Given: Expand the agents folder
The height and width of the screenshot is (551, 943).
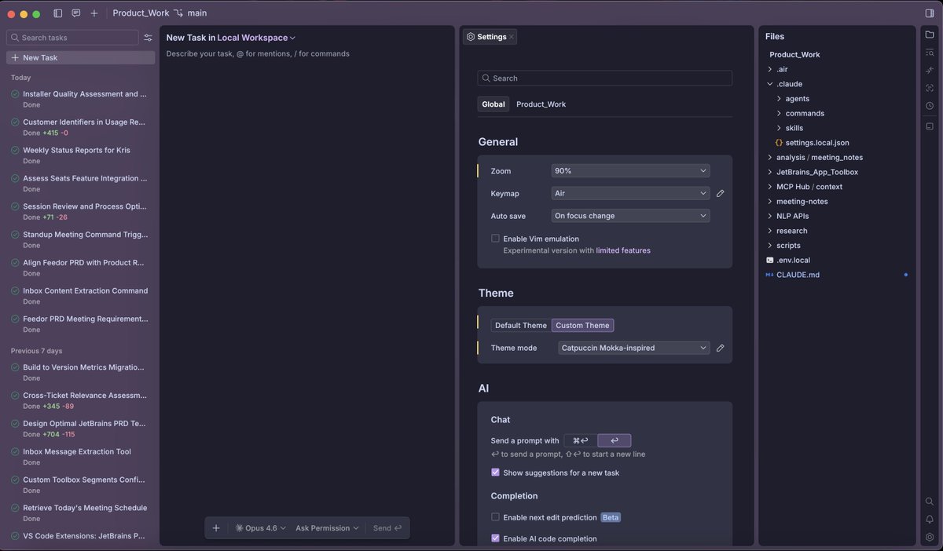Looking at the screenshot, I should tap(779, 99).
